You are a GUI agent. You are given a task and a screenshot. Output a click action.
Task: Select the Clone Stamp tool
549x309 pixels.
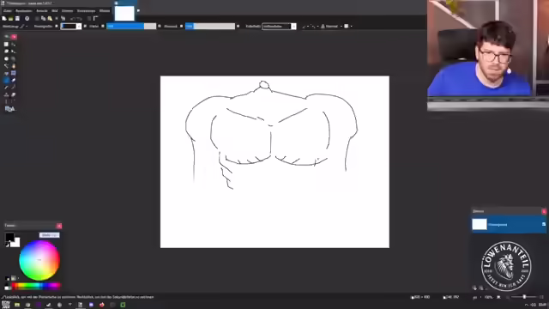click(6, 94)
